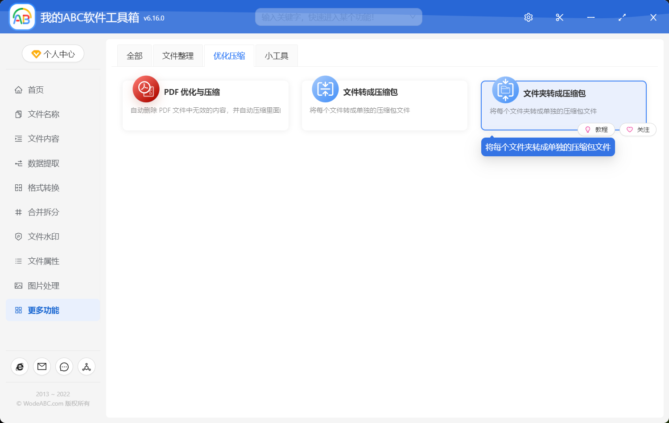Viewport: 669px width, 423px height.
Task: Switch to the 文件整理 tab
Action: [x=178, y=55]
